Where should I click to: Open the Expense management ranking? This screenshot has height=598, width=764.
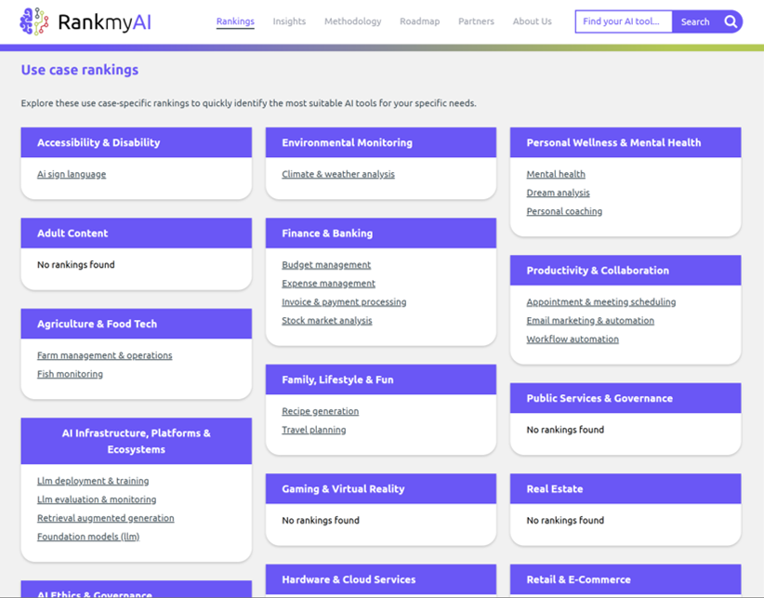tap(328, 283)
